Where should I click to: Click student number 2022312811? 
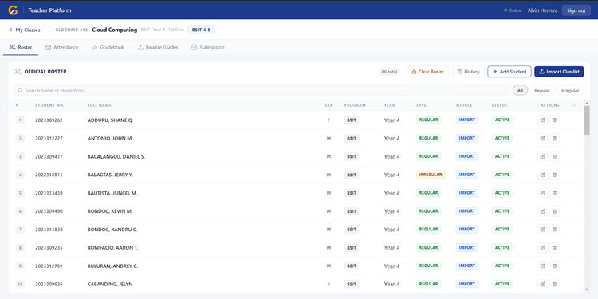point(49,175)
